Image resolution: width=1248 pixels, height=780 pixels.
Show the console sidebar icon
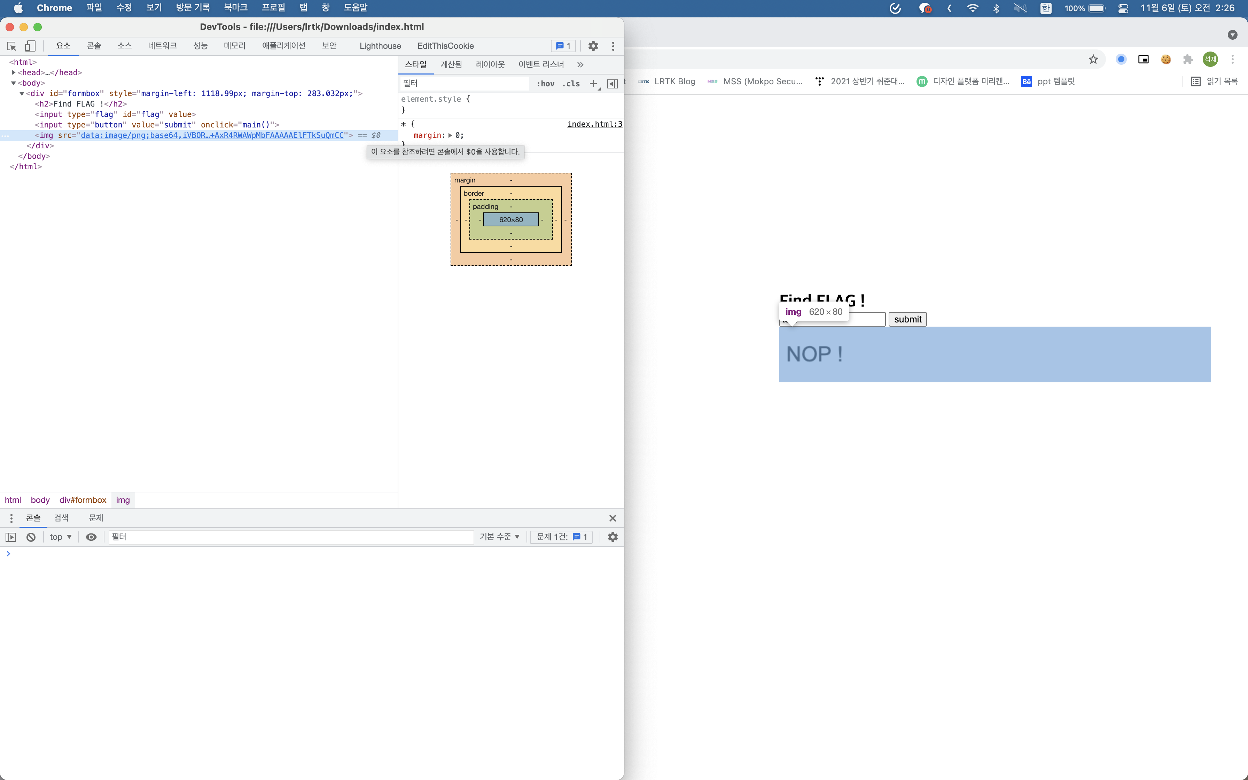point(11,537)
